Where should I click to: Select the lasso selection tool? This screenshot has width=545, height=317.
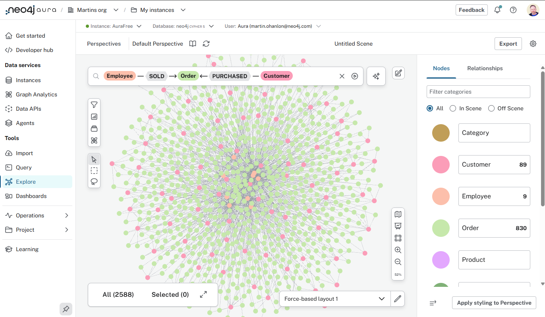click(94, 182)
